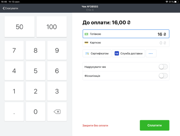The width and height of the screenshot is (180, 136).
Task: Click the Wi-Fi icon in status bar
Action: click(167, 2)
